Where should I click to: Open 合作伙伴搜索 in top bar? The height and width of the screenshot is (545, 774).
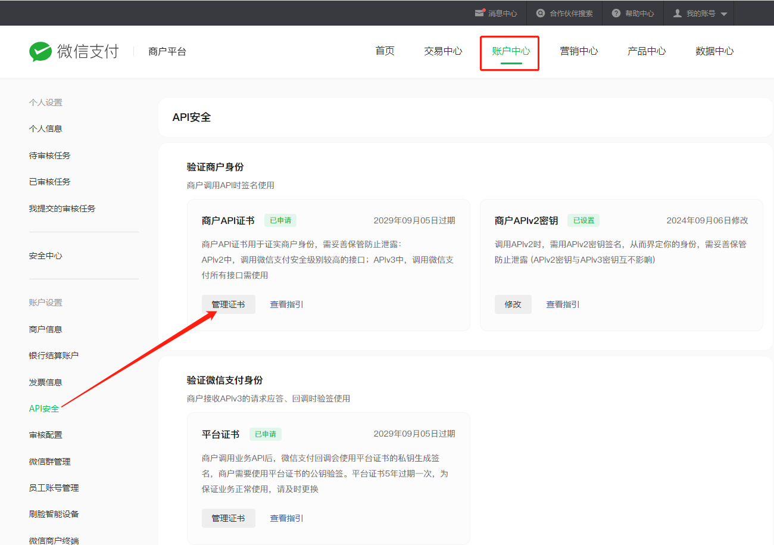click(571, 13)
